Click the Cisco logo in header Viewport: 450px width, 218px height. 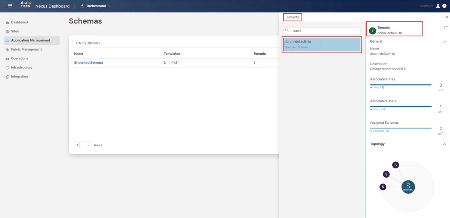point(25,5)
